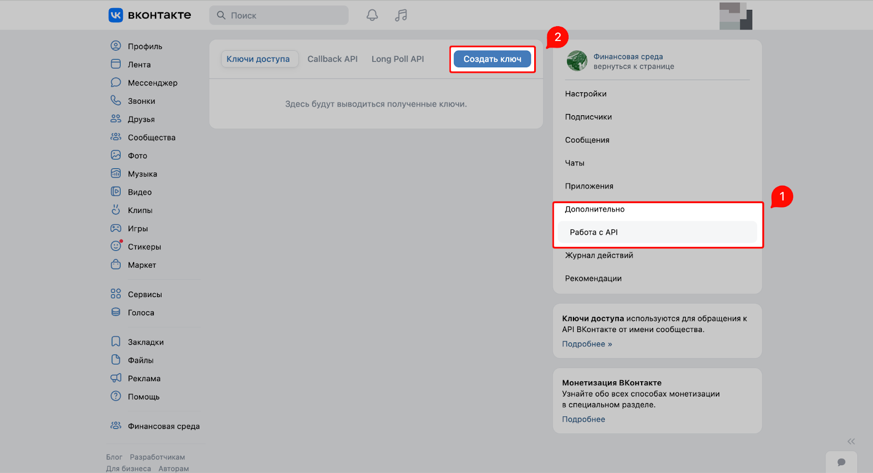Click text Здесь будут выводиться полученные ключи
Screen dimensions: 873x473
376,104
